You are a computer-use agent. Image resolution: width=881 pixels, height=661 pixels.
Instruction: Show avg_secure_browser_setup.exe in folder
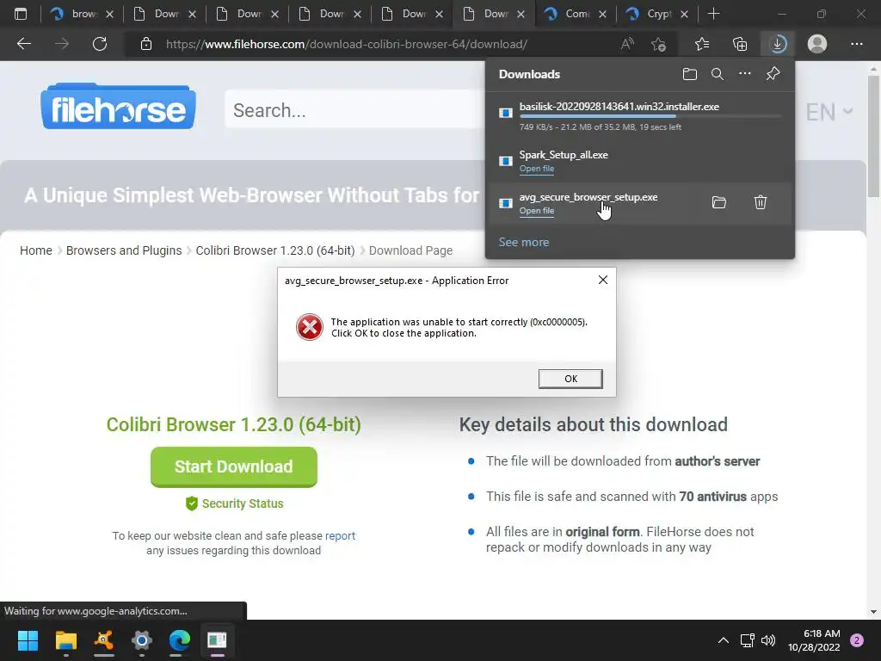tap(719, 202)
